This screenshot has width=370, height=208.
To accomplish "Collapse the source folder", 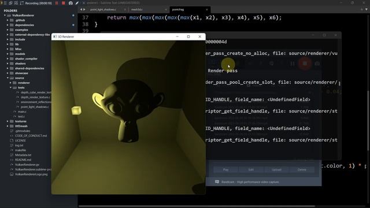I will 8,78.
